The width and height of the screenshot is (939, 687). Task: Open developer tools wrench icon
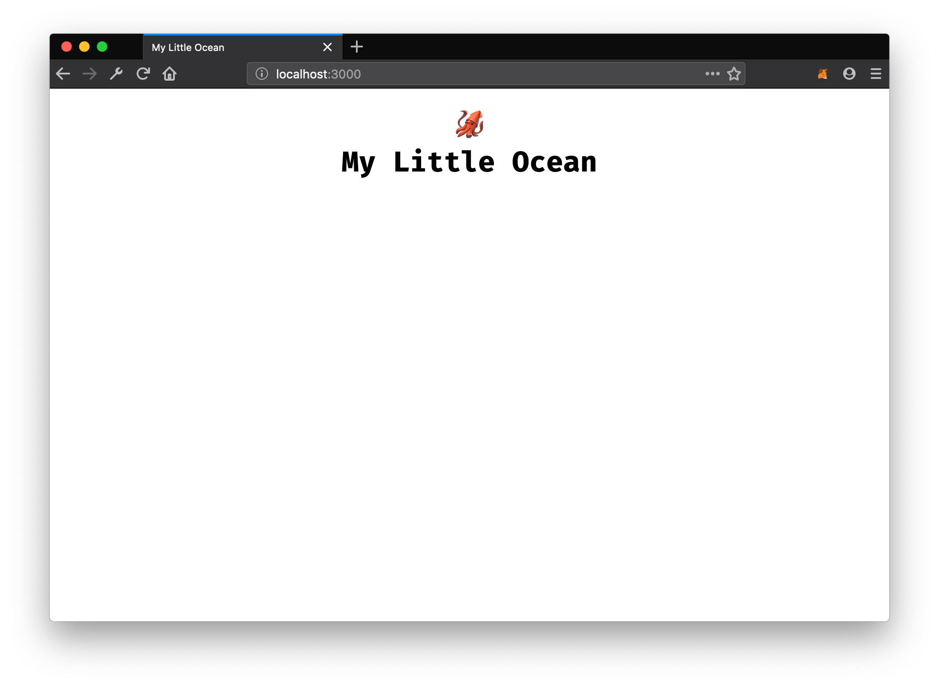(x=116, y=74)
